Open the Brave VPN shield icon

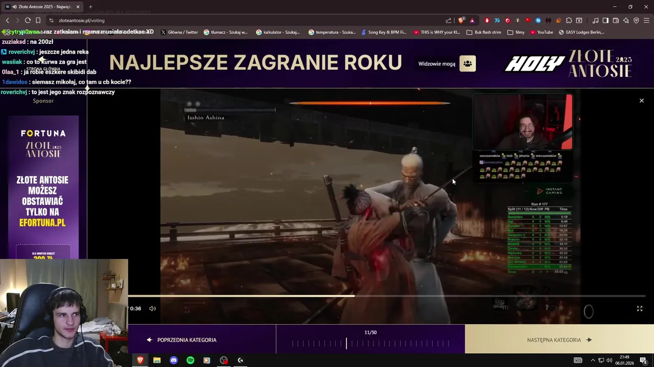pos(636,20)
